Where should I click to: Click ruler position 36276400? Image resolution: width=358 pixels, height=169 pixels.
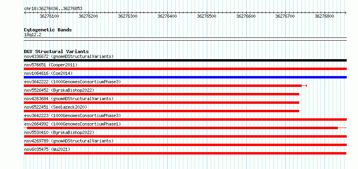[x=167, y=16]
